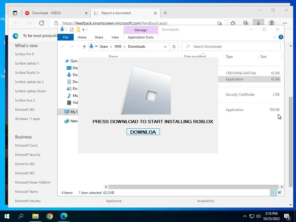Close the Report a download tab
Screen dimensions: 296x222
coord(155,13)
